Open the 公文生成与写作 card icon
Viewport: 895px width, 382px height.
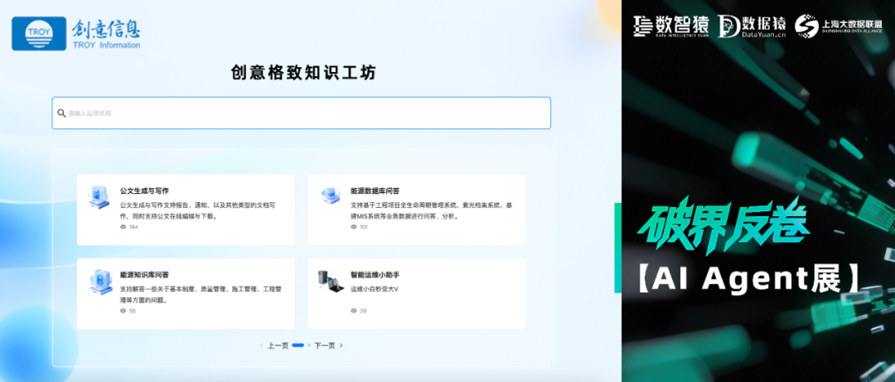point(99,196)
